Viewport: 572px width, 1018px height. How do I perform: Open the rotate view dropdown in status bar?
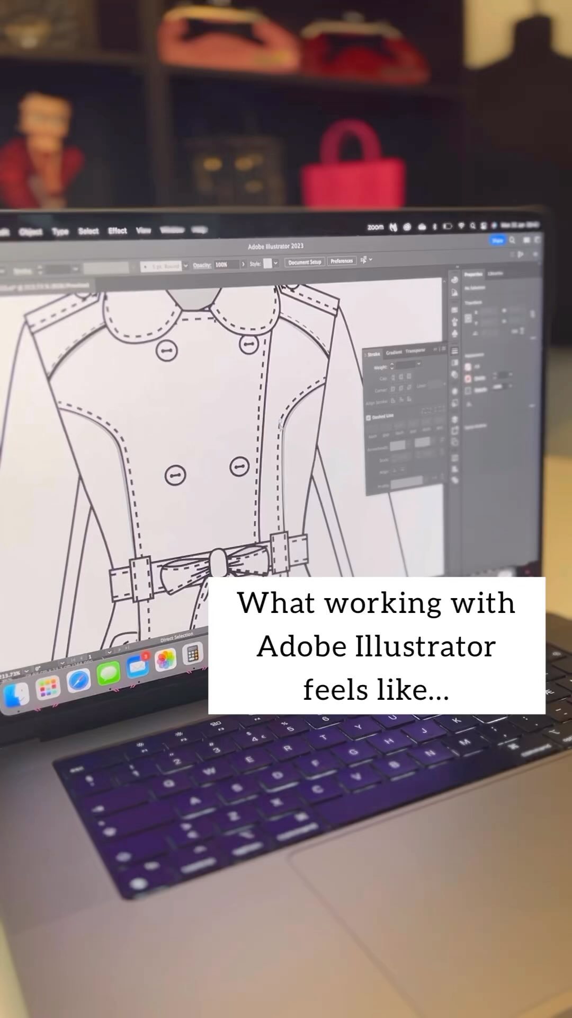click(62, 664)
